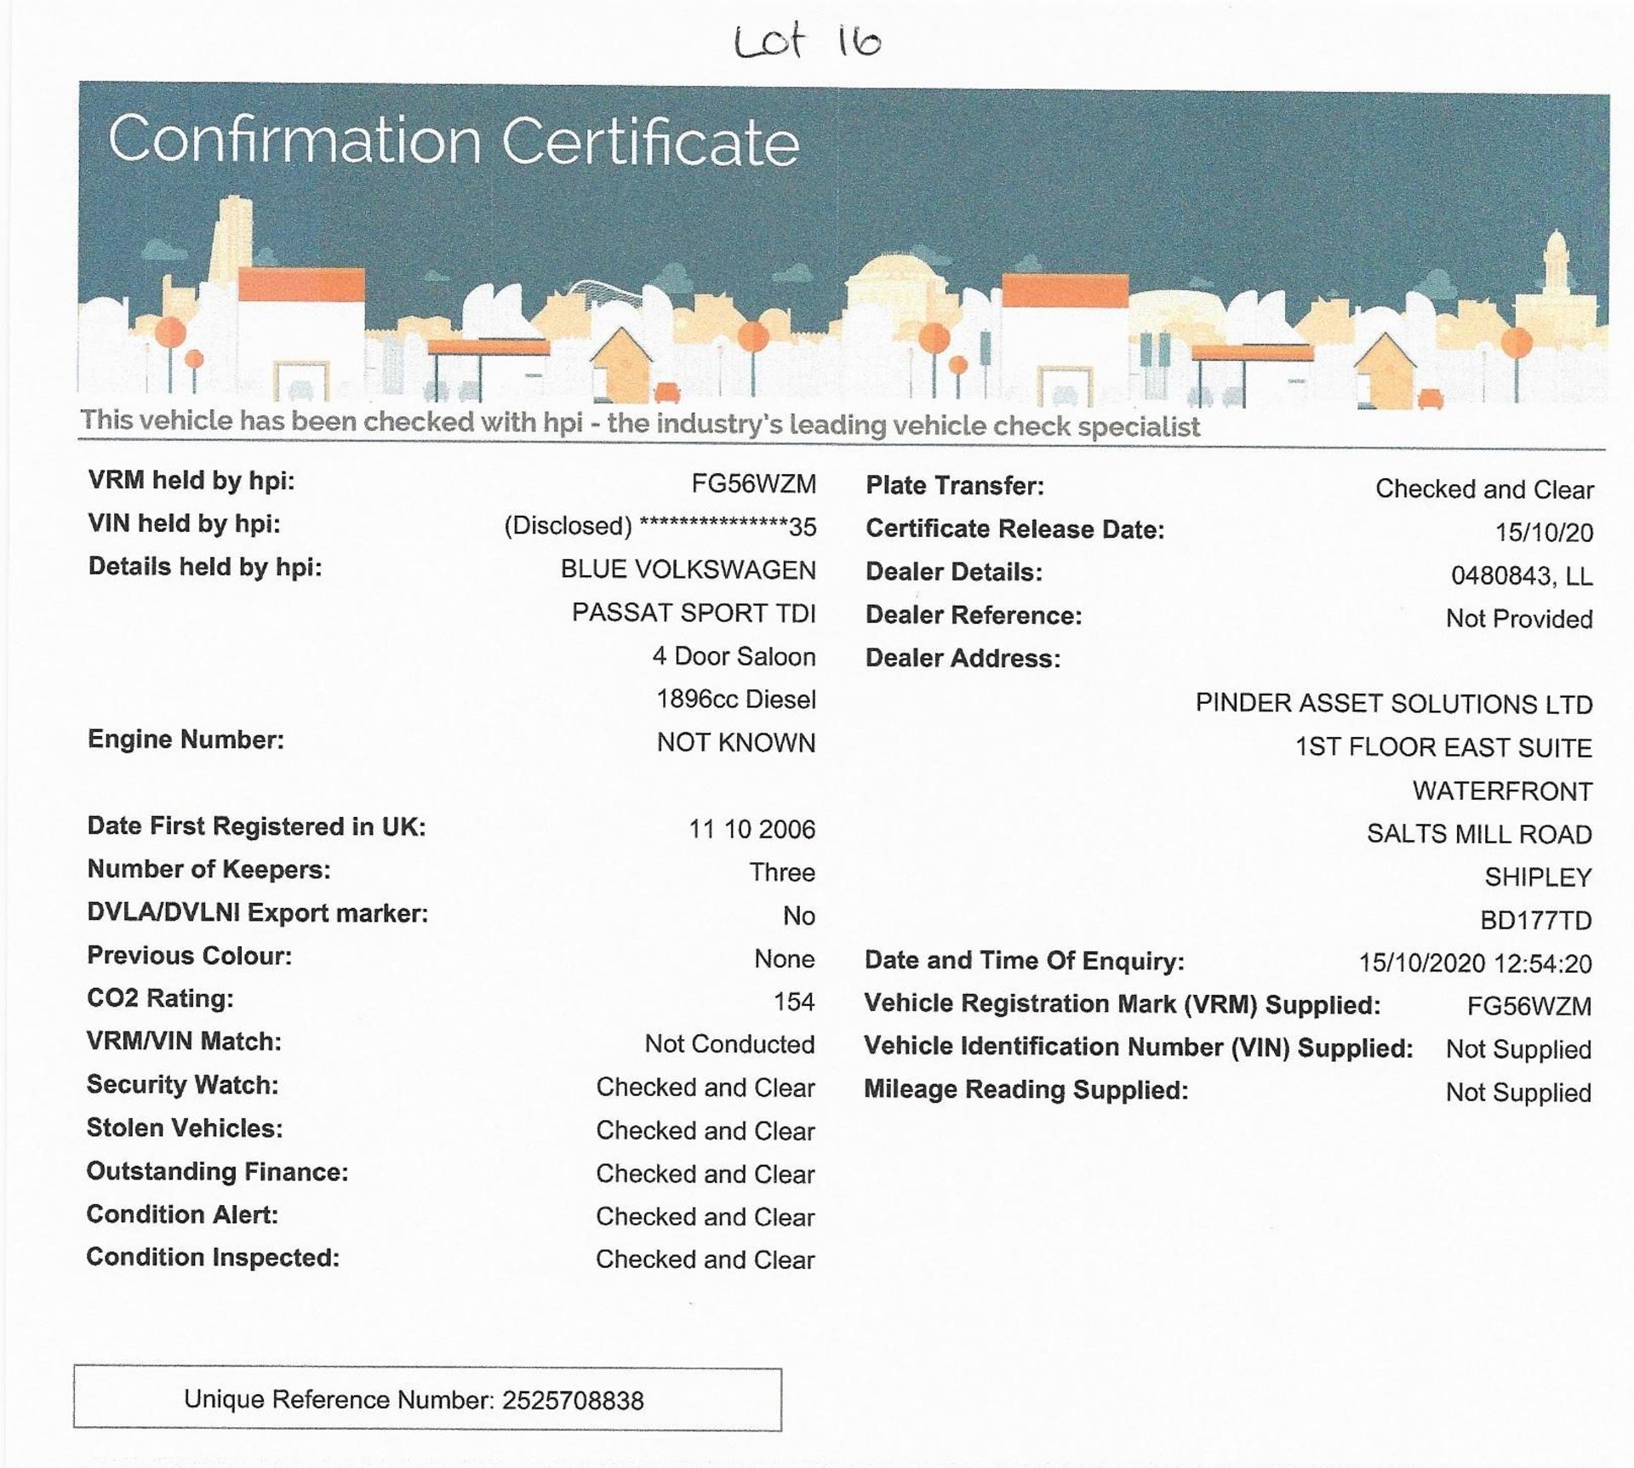The image size is (1634, 1468).
Task: Select the VRM value FG56WZM held by hpi
Action: click(753, 484)
